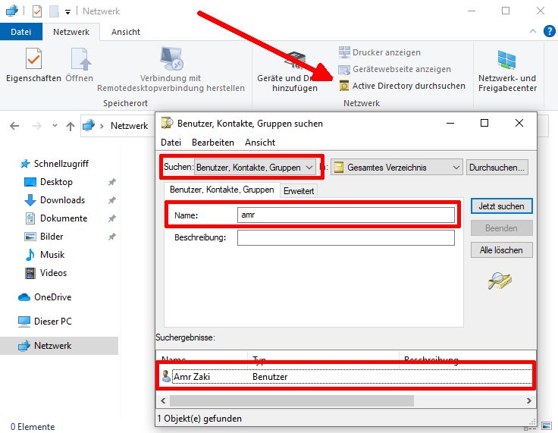
Task: Collapse the ribbon with chevron
Action: [x=534, y=32]
